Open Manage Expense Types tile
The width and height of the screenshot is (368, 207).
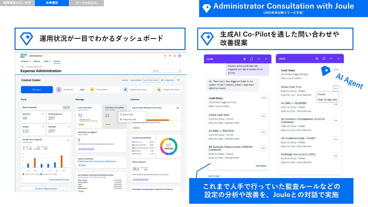(x=137, y=90)
